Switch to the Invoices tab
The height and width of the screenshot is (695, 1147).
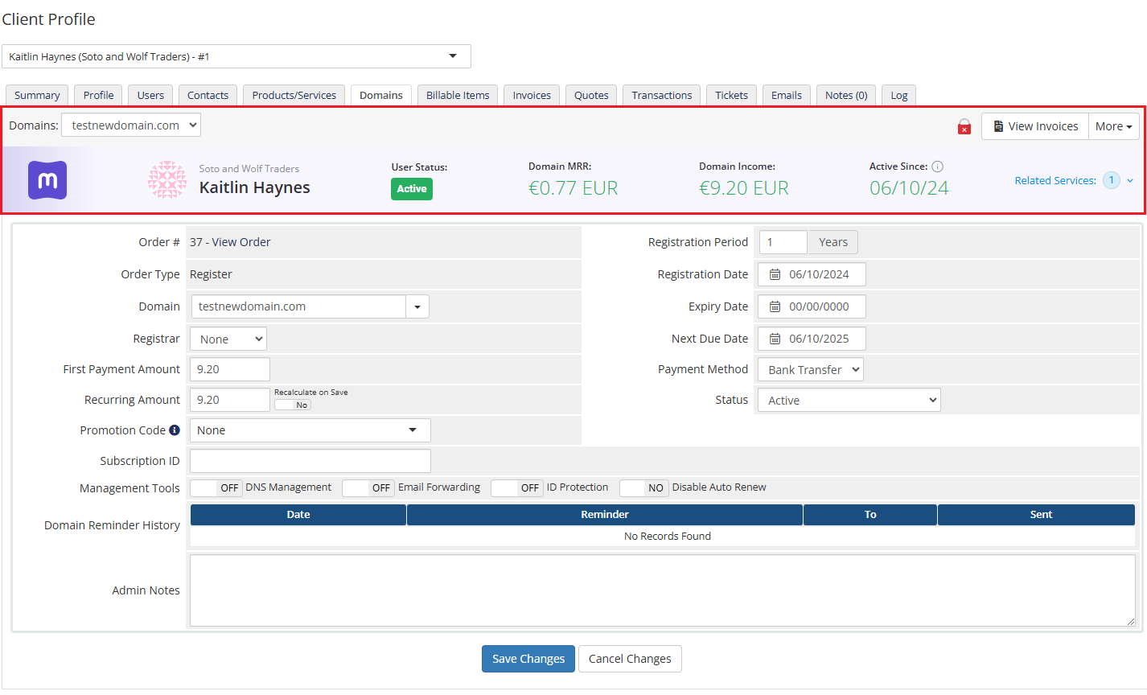pos(532,95)
